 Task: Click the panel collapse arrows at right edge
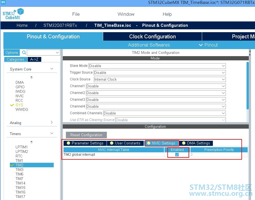(x=250, y=53)
